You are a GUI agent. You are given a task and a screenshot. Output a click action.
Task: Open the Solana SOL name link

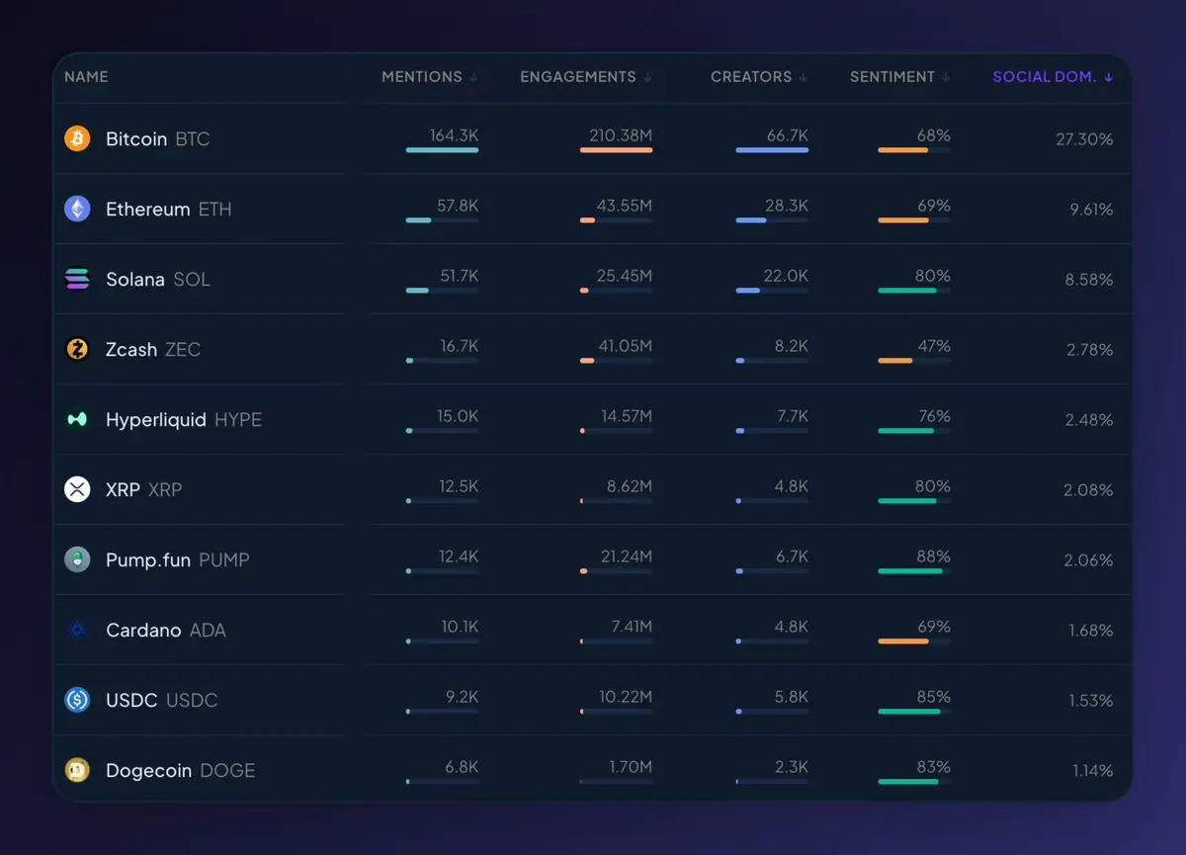click(158, 280)
